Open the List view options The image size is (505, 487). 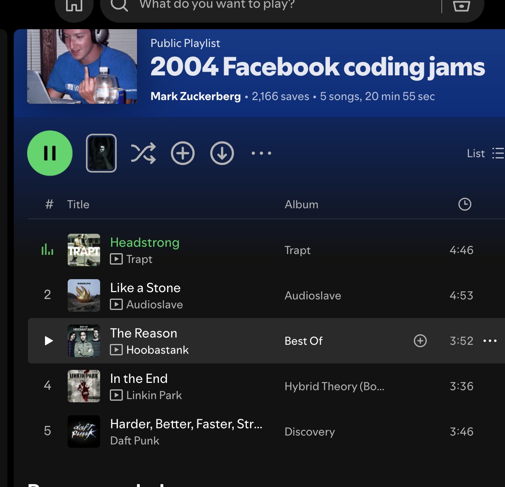[x=486, y=153]
